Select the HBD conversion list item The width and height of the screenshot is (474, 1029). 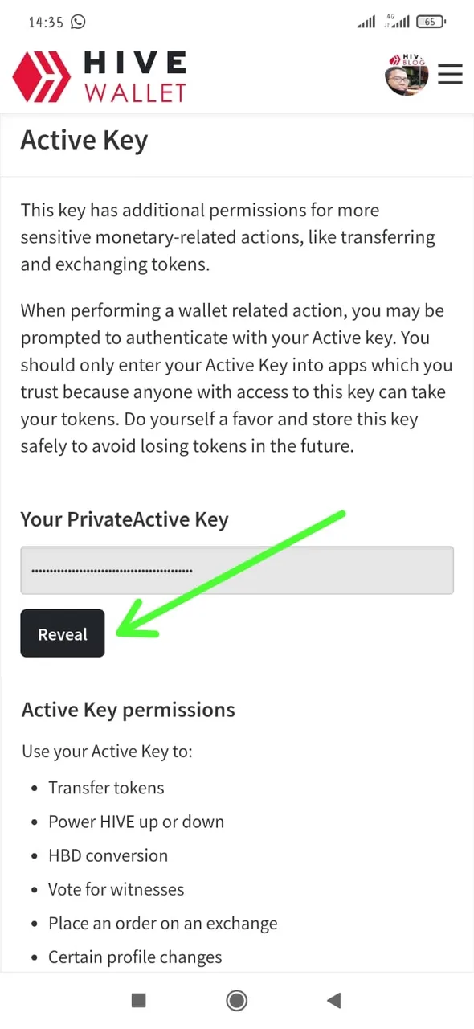(108, 855)
